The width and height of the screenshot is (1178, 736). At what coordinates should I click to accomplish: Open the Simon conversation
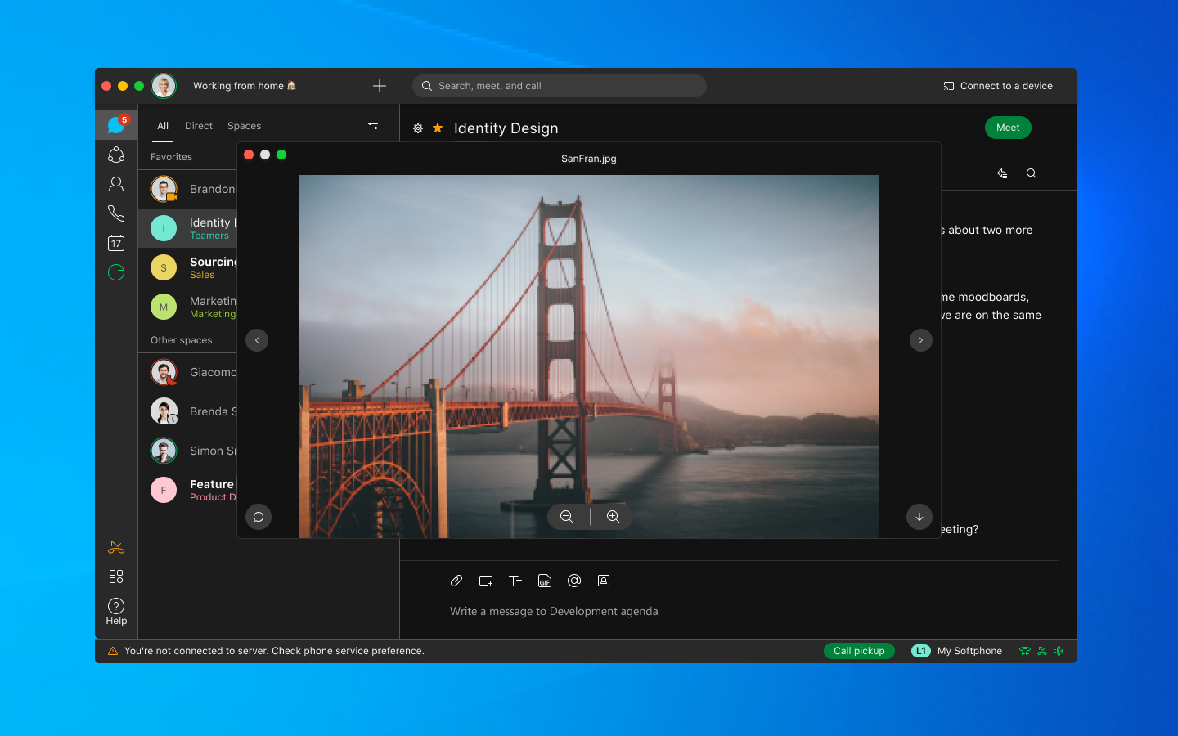pyautogui.click(x=188, y=451)
